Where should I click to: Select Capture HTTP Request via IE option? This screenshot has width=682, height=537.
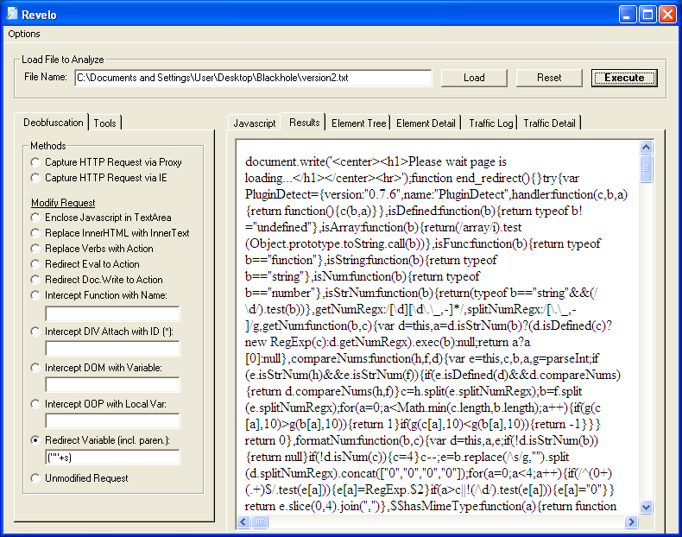35,178
